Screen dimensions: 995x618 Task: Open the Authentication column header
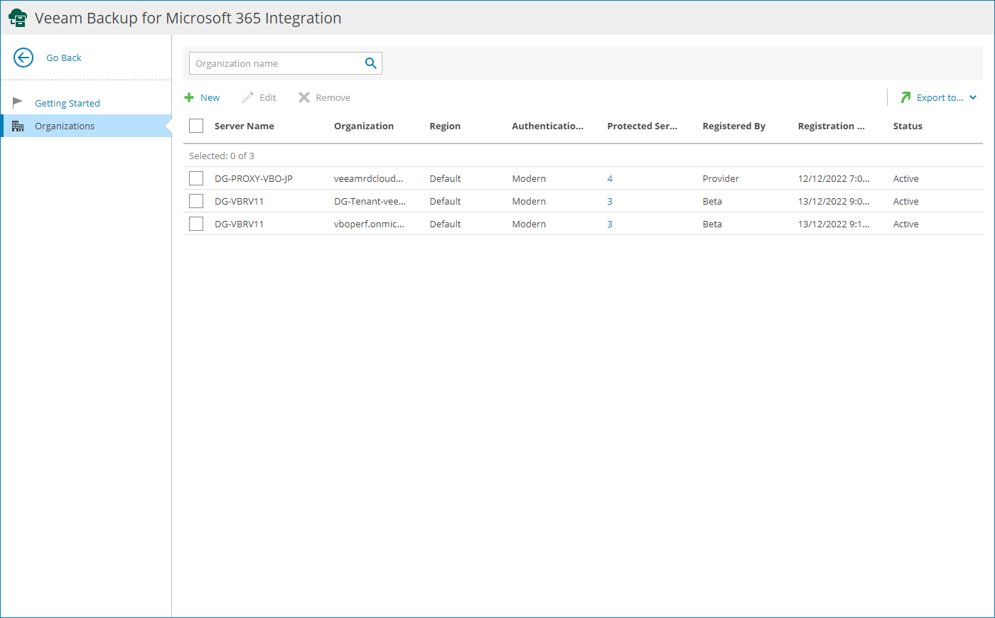547,126
